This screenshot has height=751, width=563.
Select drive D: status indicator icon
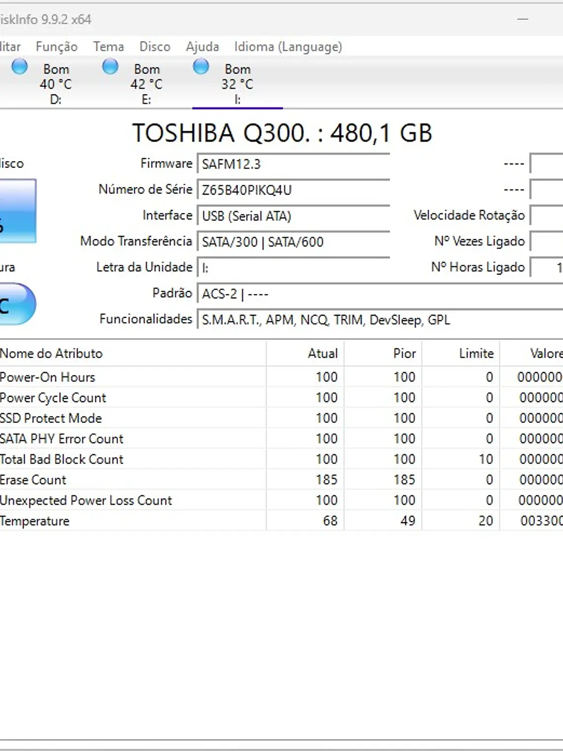20,66
